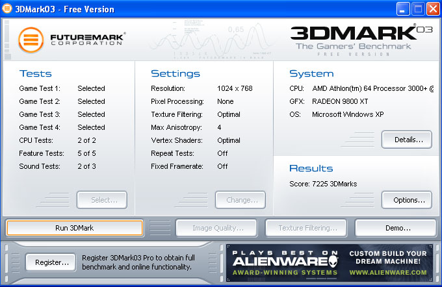Open results Options

tap(407, 200)
